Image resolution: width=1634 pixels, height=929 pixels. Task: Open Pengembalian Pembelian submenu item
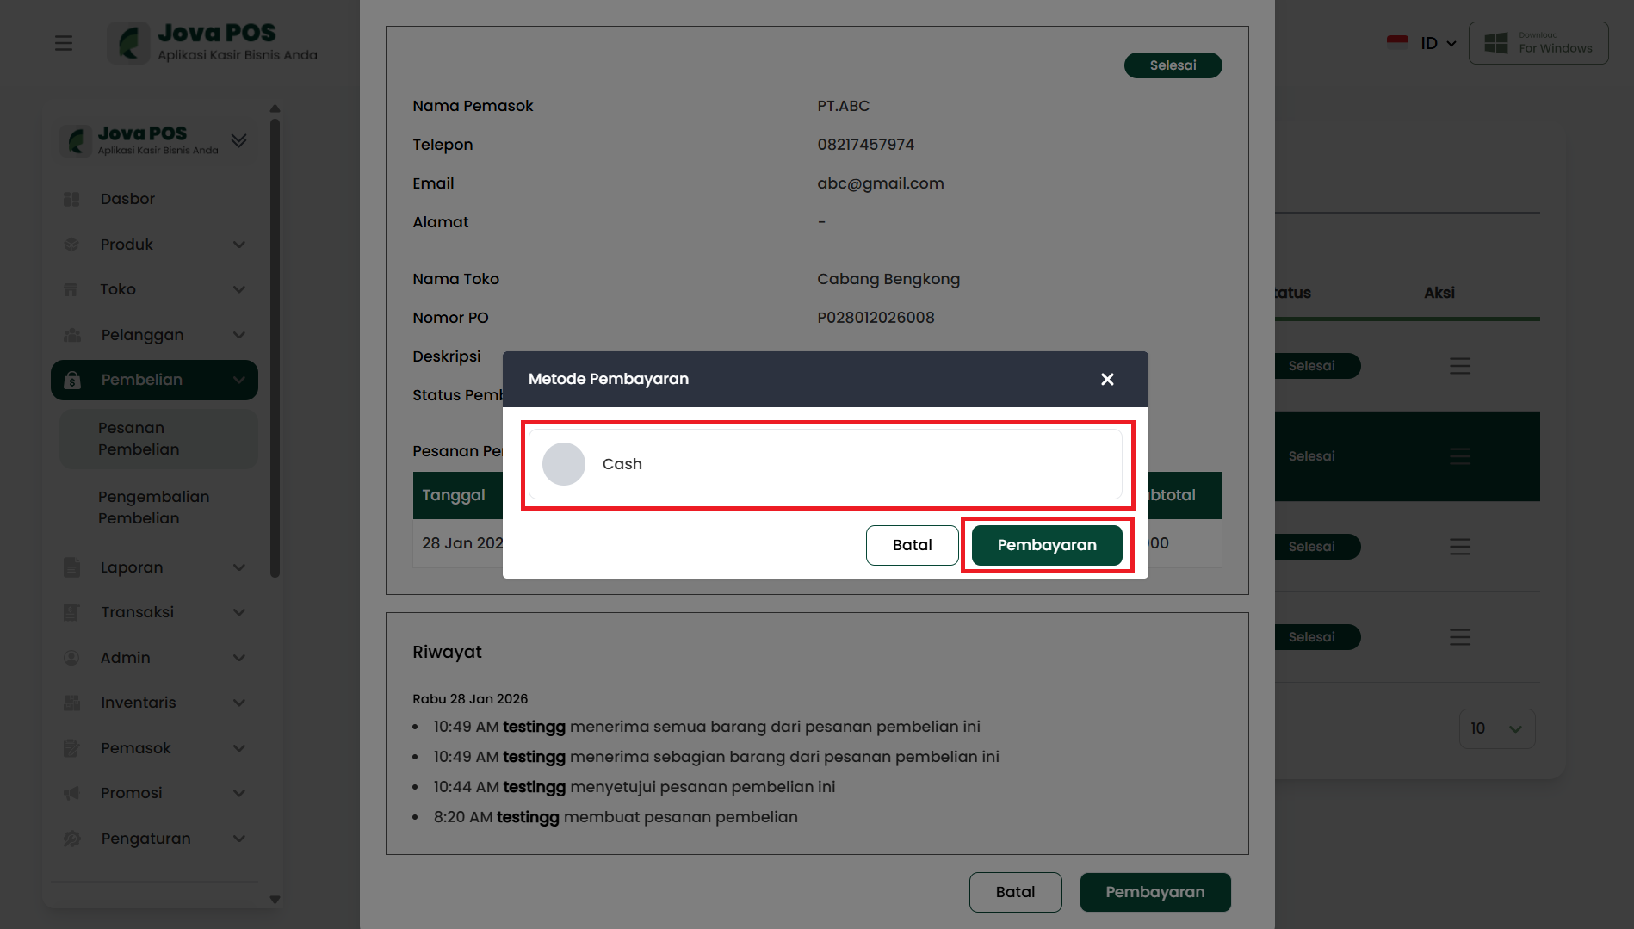coord(153,508)
